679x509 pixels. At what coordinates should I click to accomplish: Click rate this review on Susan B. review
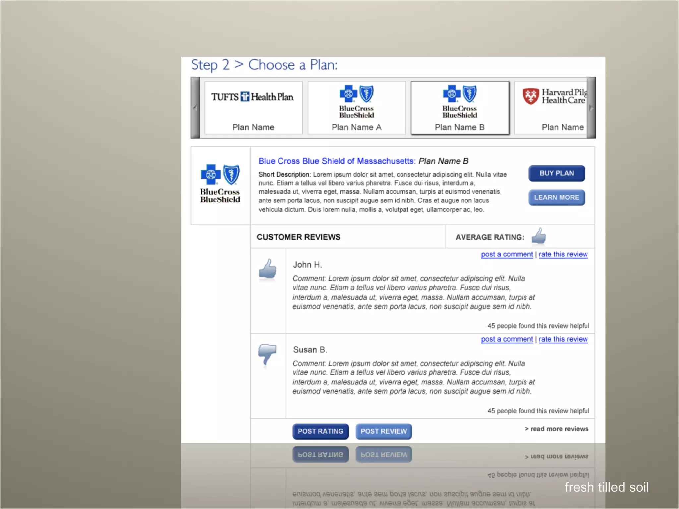(x=563, y=339)
